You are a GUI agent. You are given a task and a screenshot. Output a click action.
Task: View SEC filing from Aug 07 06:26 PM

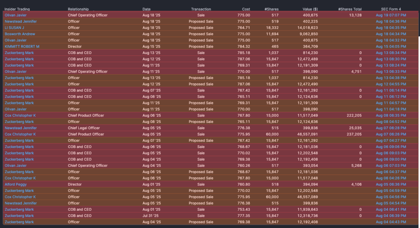[391, 134]
